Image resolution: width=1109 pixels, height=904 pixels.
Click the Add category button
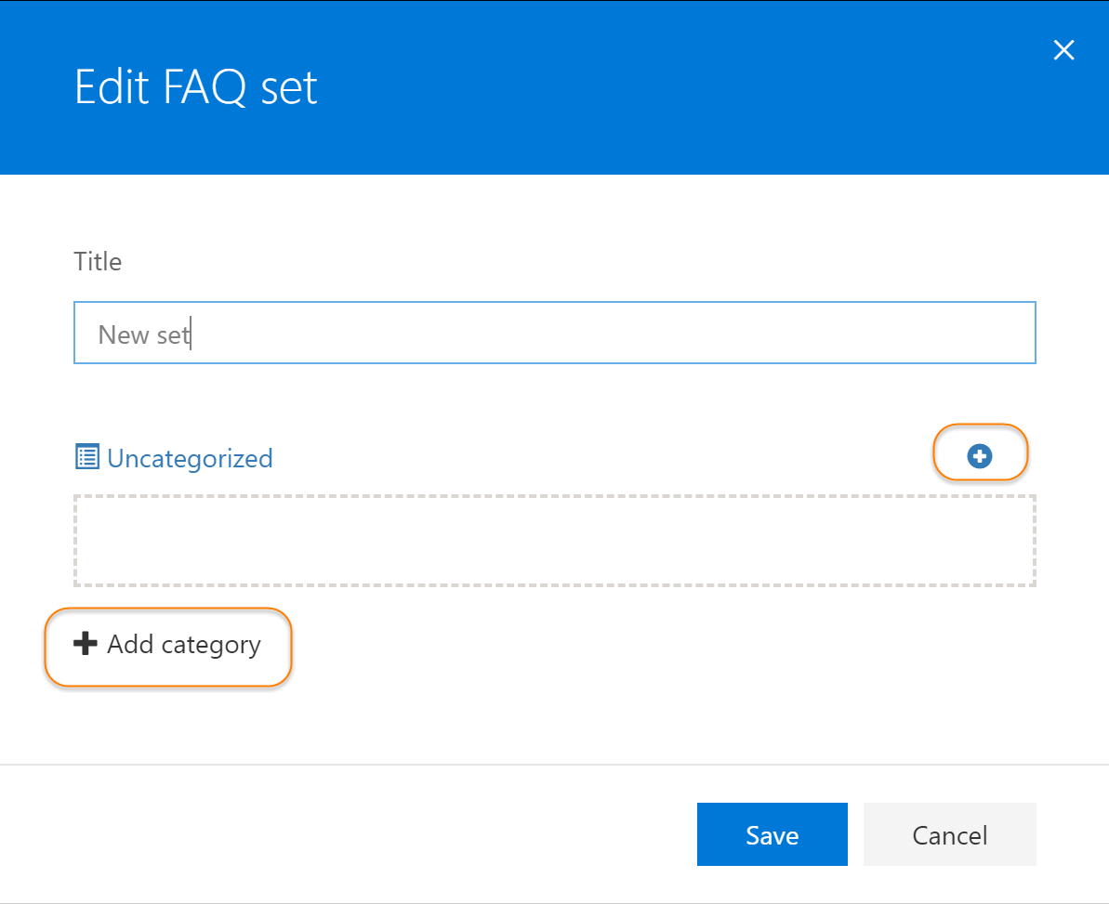(167, 645)
